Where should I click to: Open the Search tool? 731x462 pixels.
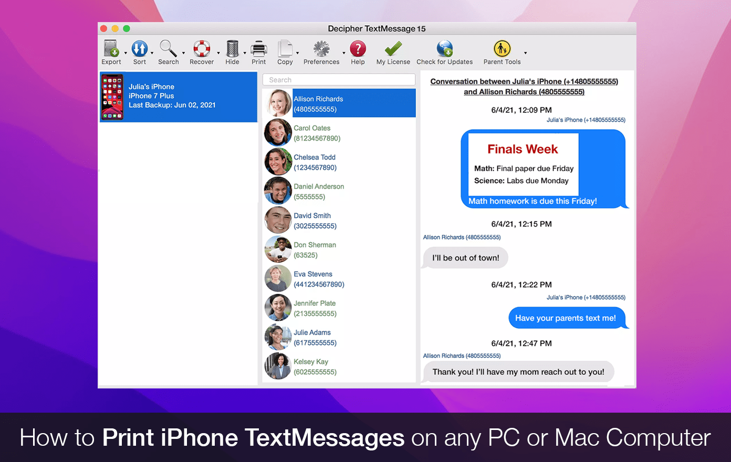169,51
